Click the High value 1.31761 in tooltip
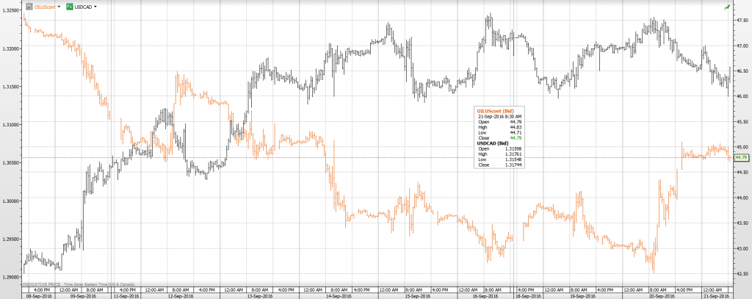Image resolution: width=752 pixels, height=299 pixels. coord(512,154)
